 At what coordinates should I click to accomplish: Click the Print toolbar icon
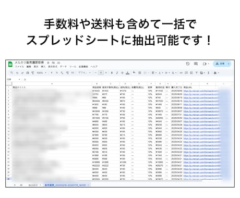28,73
